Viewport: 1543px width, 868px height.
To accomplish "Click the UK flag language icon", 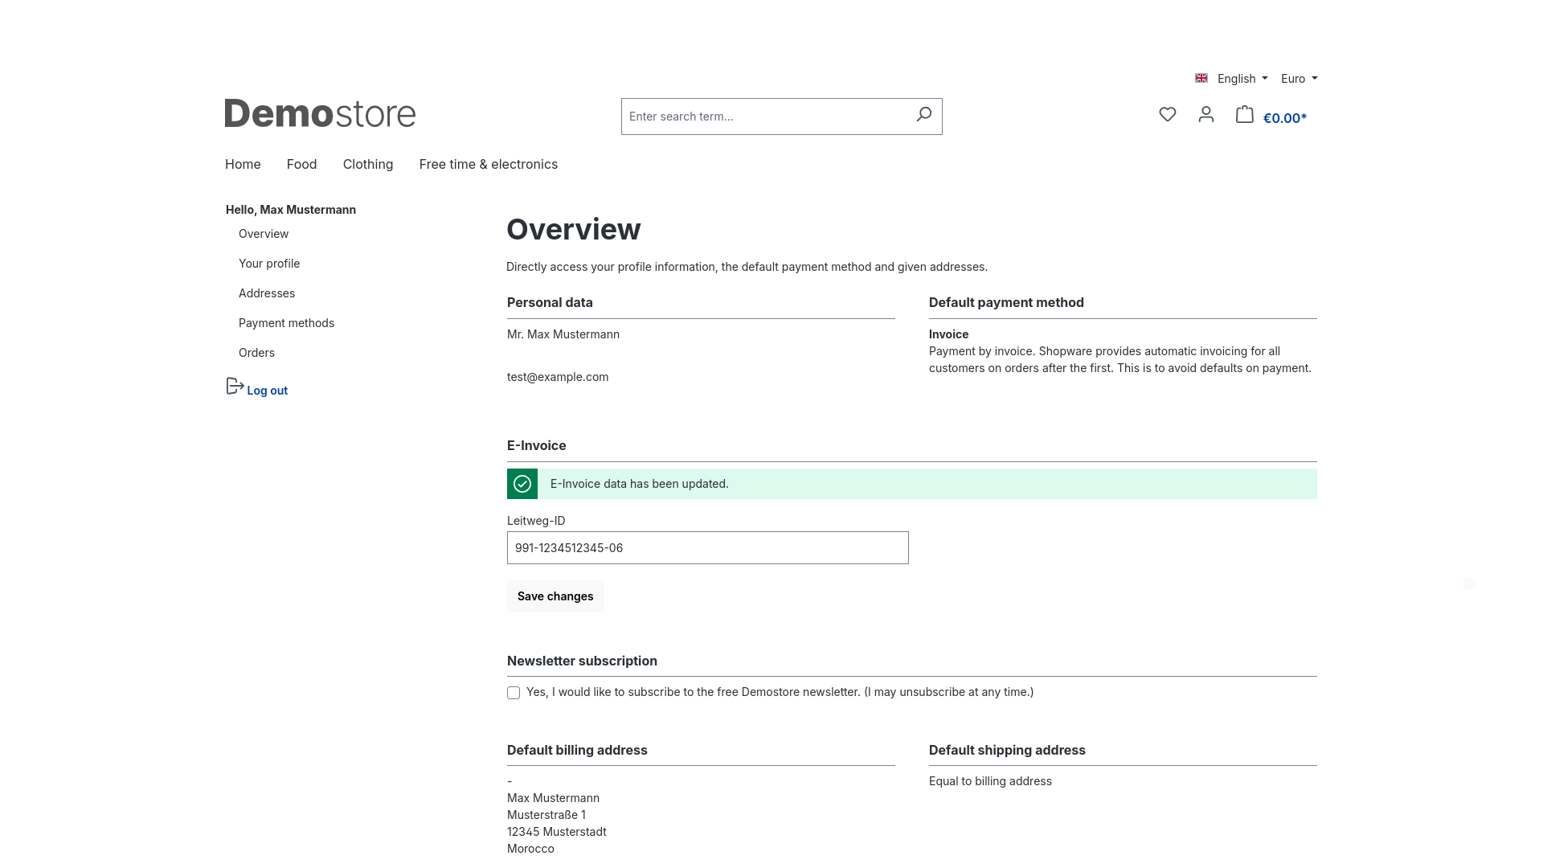I will coord(1201,78).
